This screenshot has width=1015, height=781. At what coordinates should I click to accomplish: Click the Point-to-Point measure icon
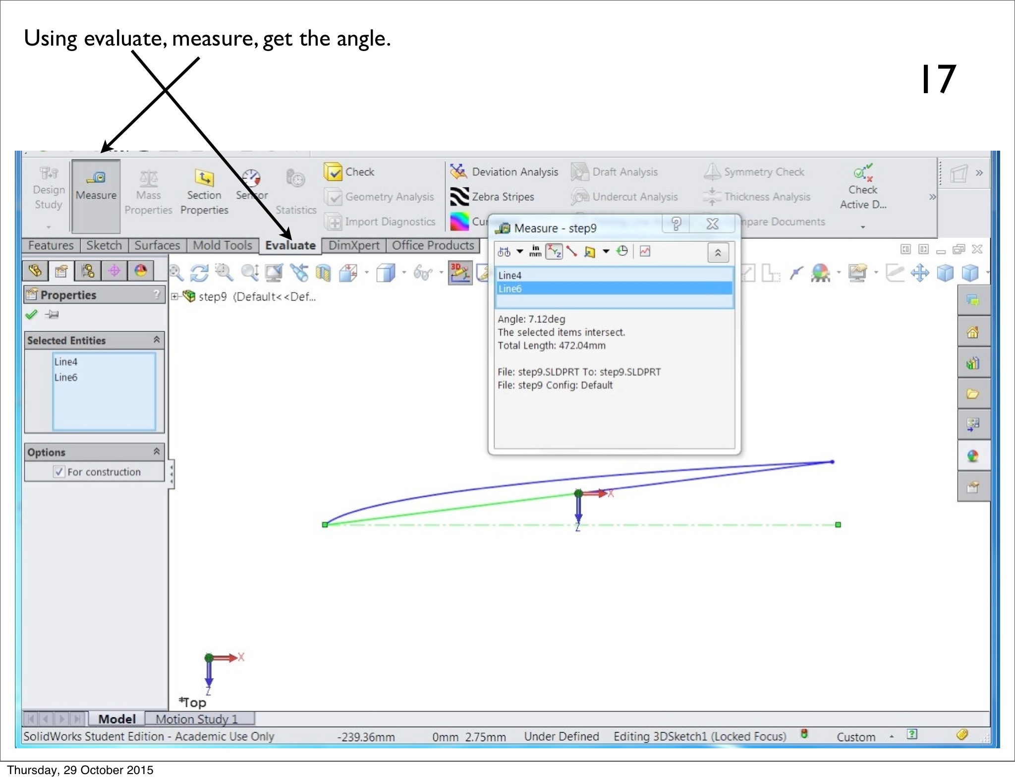572,252
